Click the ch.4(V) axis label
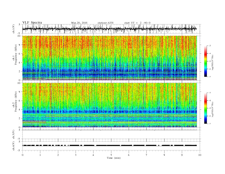 [x=14, y=146]
